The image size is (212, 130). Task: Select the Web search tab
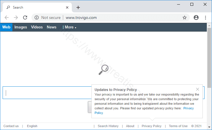6,27
